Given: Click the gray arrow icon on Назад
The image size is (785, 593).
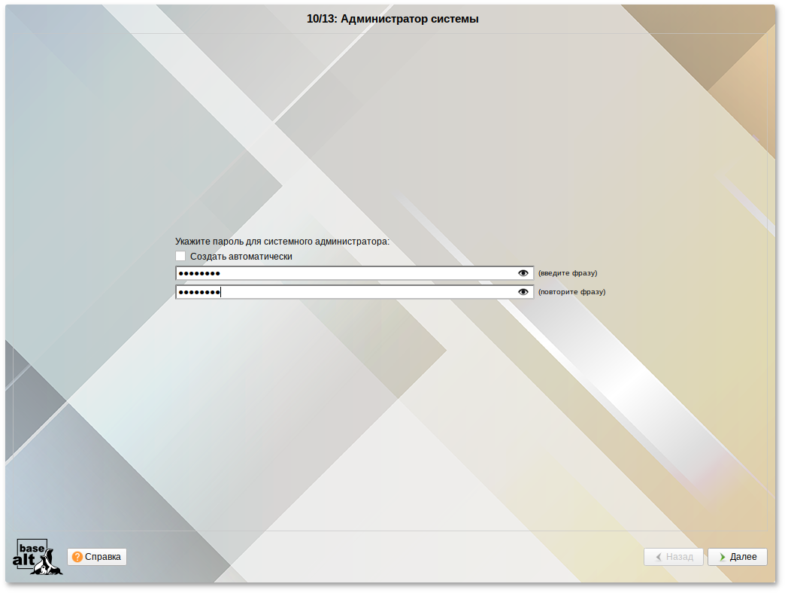Looking at the screenshot, I should 659,557.
